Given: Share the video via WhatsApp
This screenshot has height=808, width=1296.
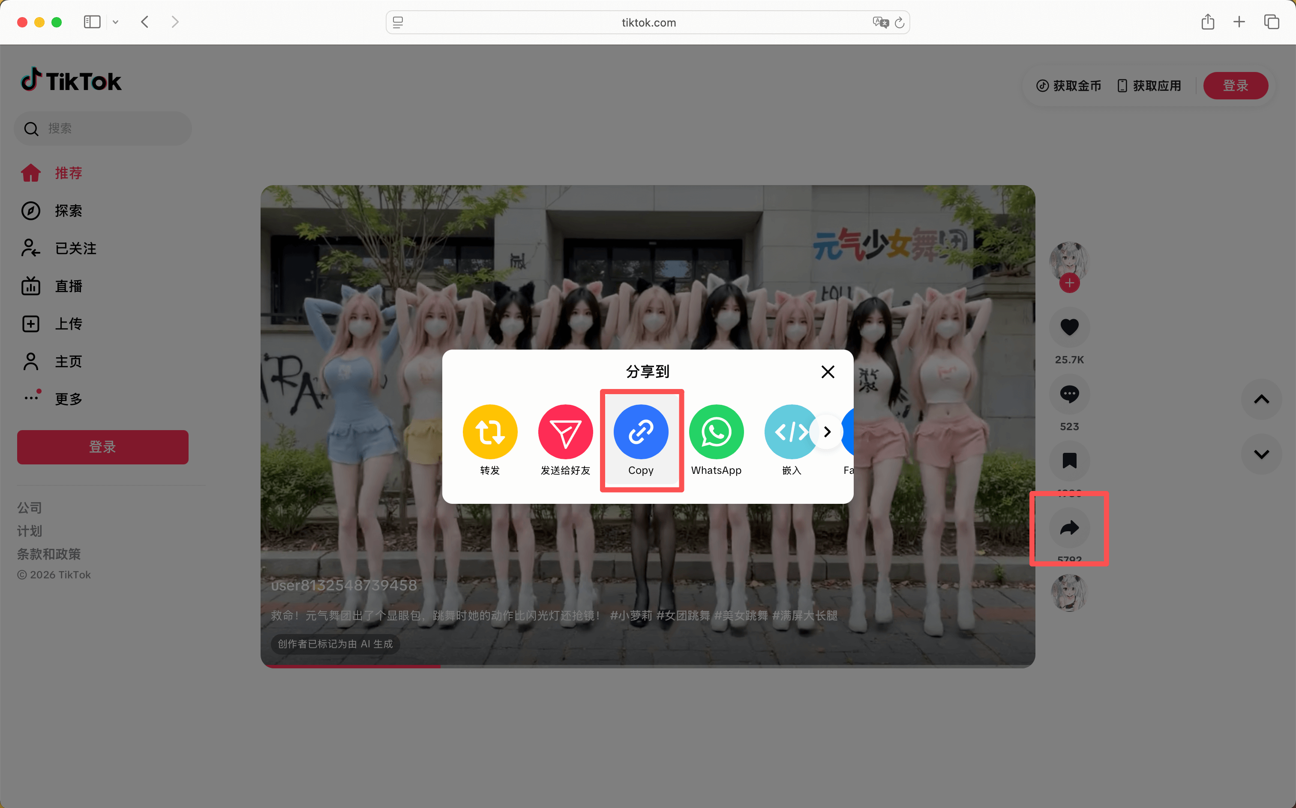Looking at the screenshot, I should point(716,432).
